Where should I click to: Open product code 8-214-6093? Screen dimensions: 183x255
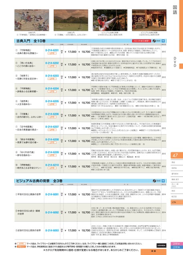pos(52,230)
